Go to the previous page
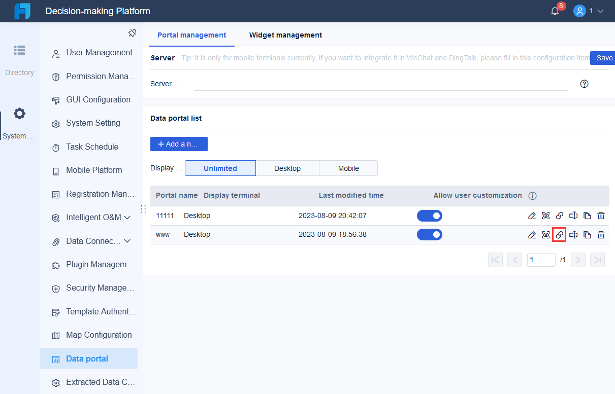The image size is (615, 394). (514, 260)
